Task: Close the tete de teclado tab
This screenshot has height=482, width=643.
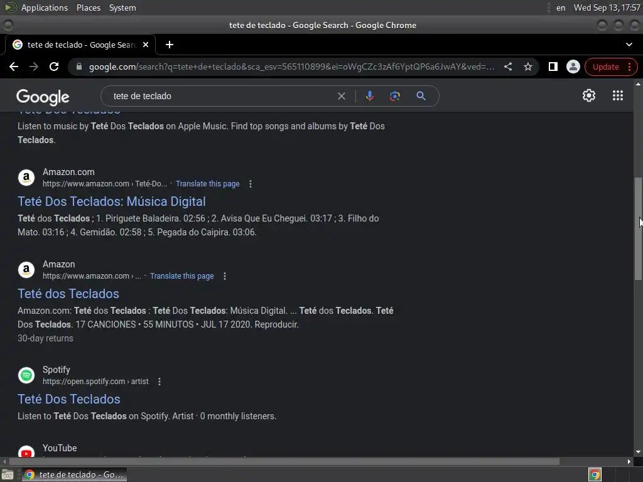Action: 146,45
